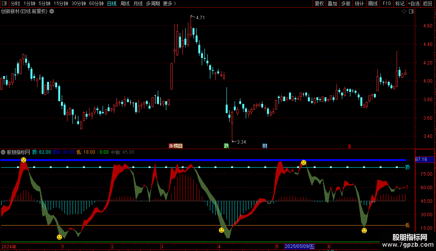Expand the 股朋指标网 indicator dropdown arrow

tap(3, 152)
